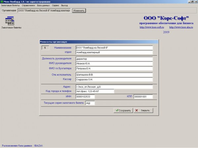
Task: Open the Залоговые билеты menu
Action: [11, 6]
